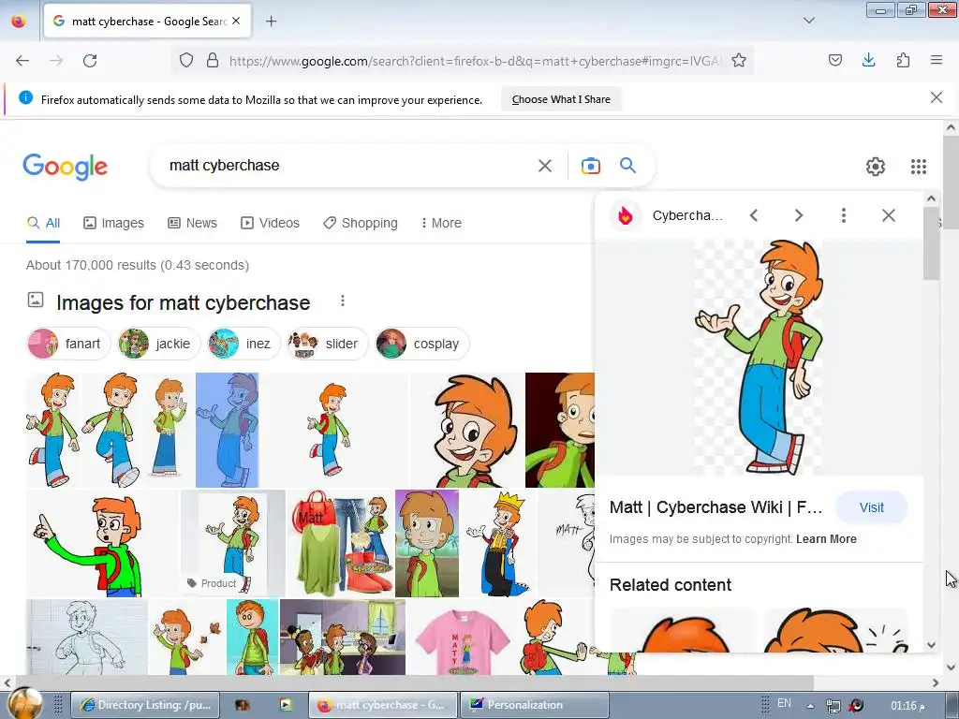This screenshot has height=719, width=959.
Task: Open the taskbar clock 01:16
Action: pyautogui.click(x=907, y=706)
